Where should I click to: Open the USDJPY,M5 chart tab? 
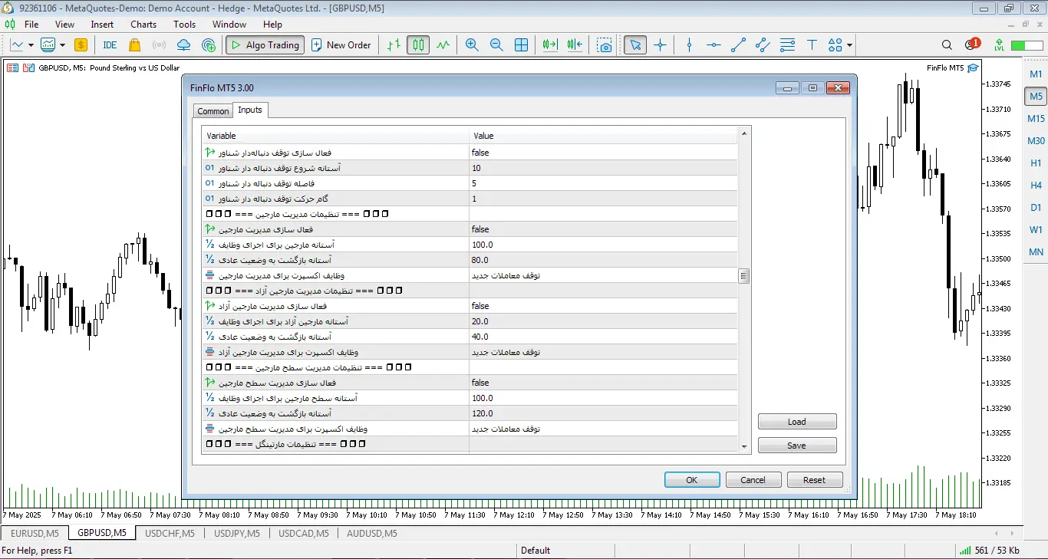click(237, 533)
